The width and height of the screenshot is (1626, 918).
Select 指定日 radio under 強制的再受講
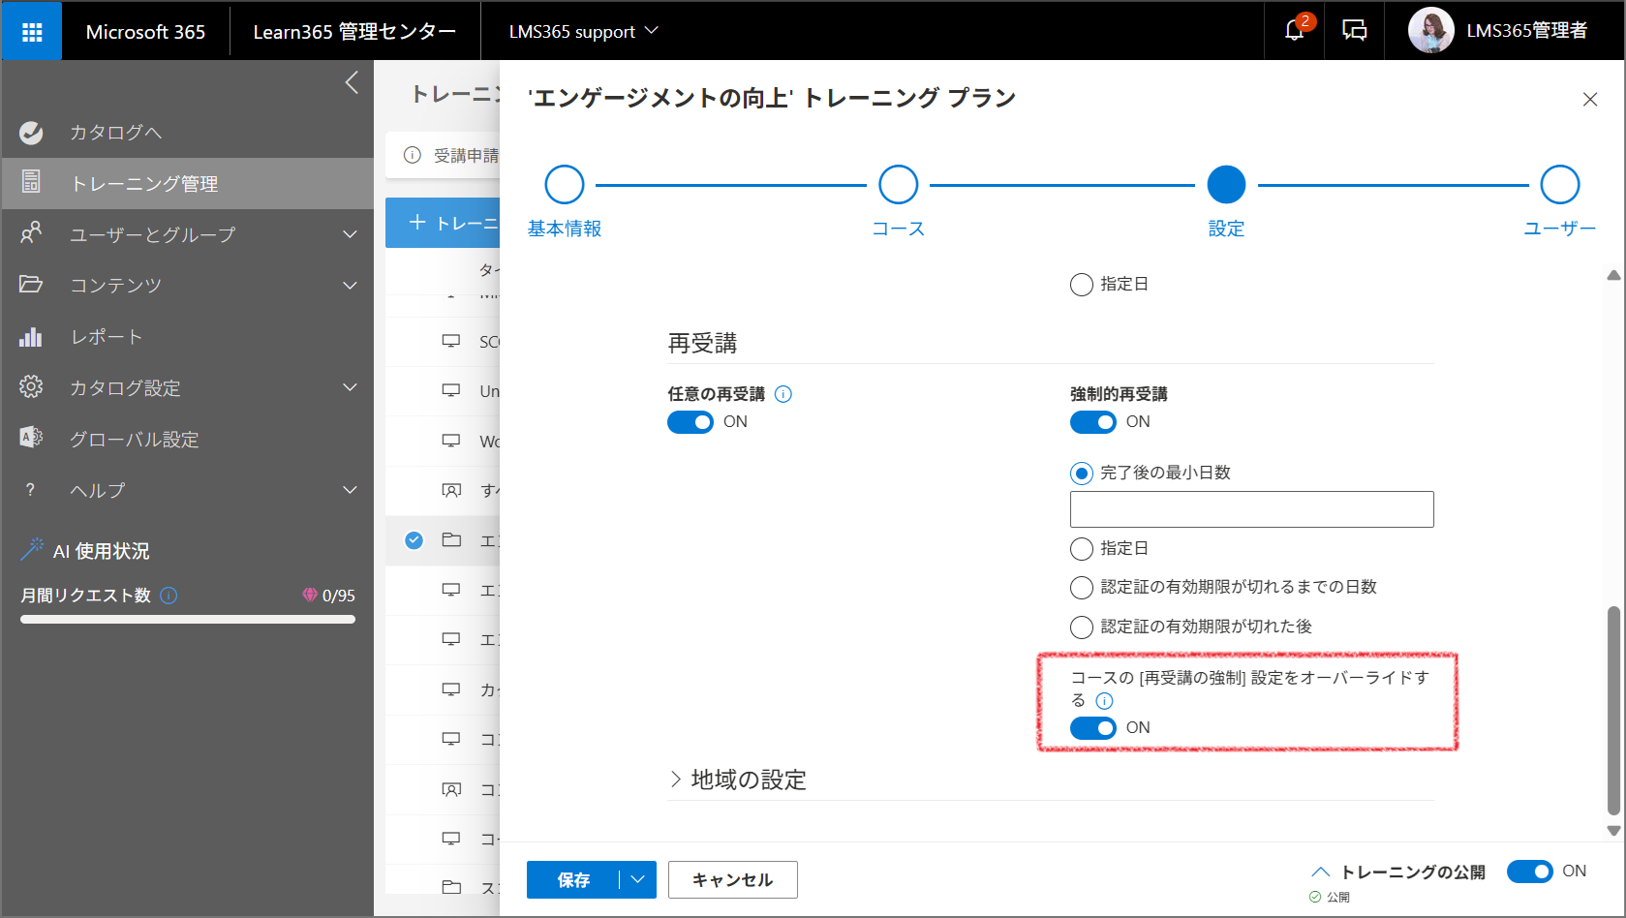1082,549
